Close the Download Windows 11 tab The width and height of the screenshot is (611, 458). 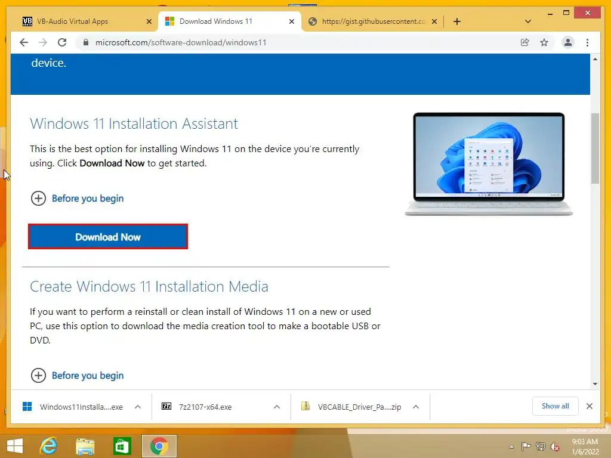tap(291, 22)
